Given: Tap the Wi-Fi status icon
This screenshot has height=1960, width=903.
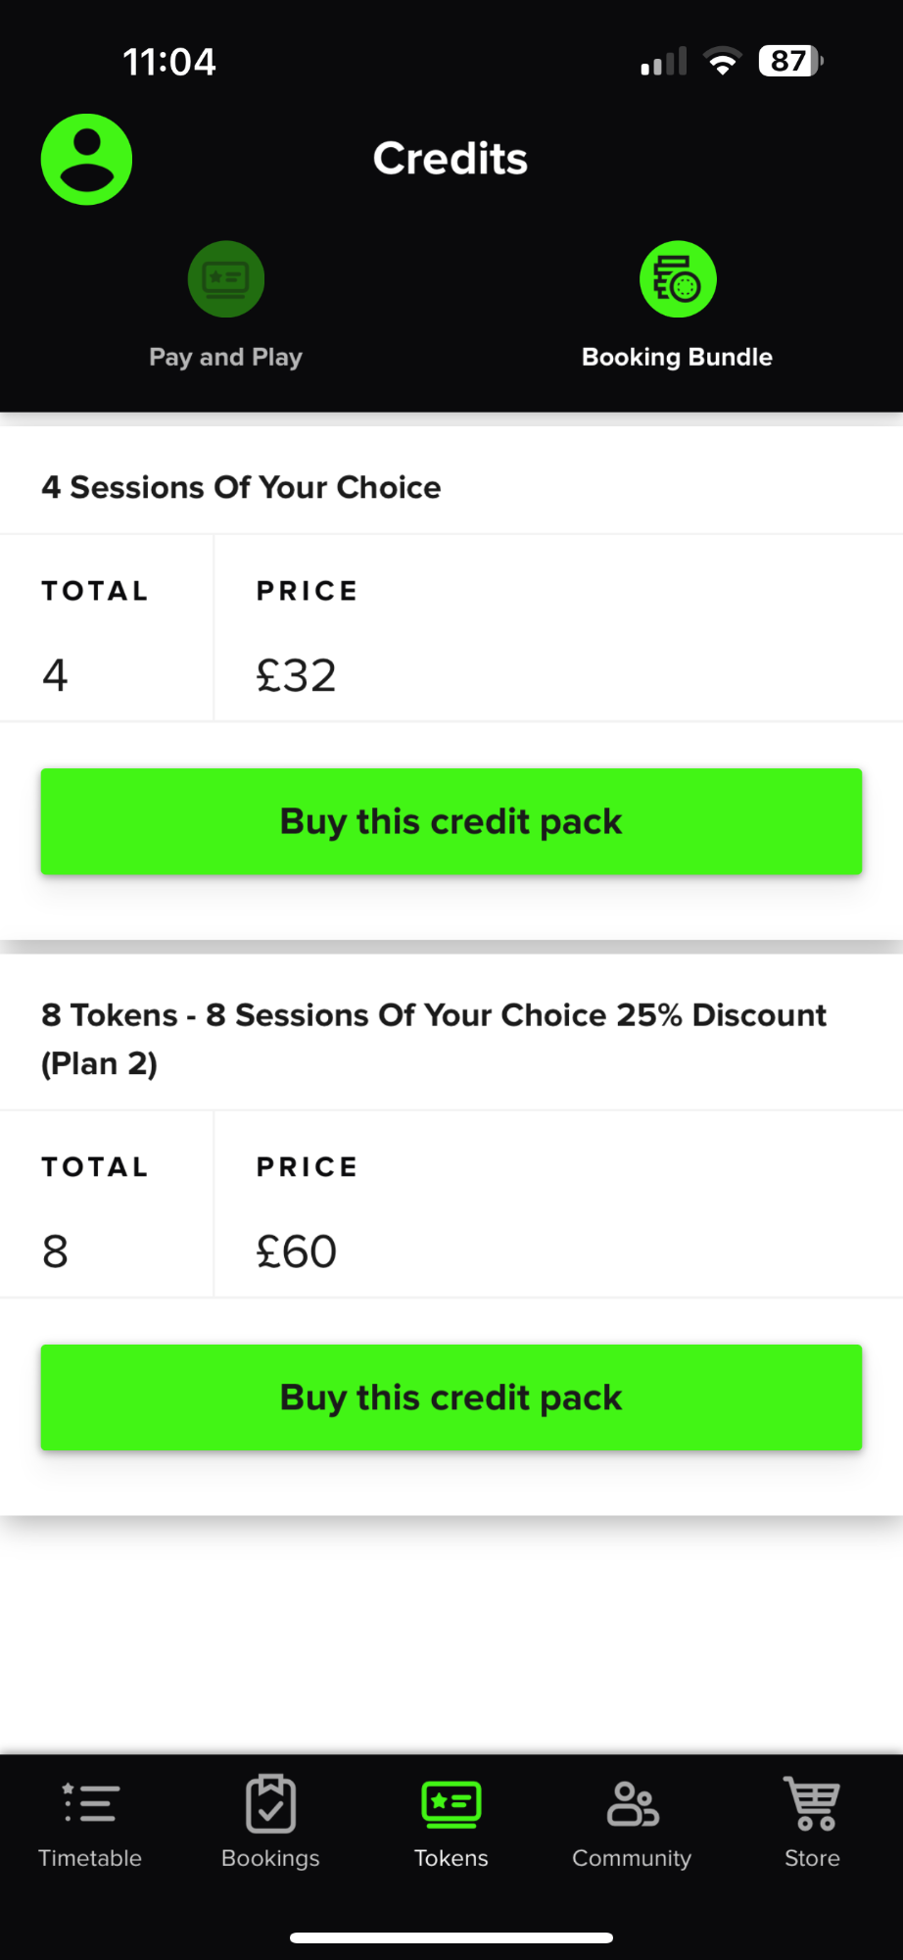Looking at the screenshot, I should point(723,61).
